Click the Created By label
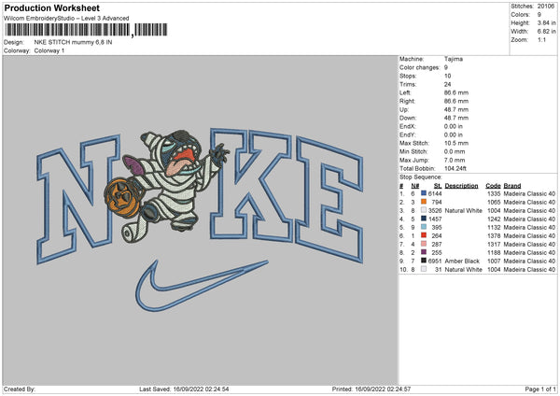The height and width of the screenshot is (396, 560). (x=20, y=389)
